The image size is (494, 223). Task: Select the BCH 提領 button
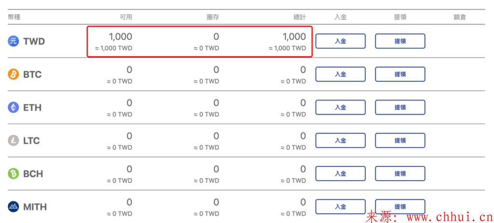(x=400, y=173)
